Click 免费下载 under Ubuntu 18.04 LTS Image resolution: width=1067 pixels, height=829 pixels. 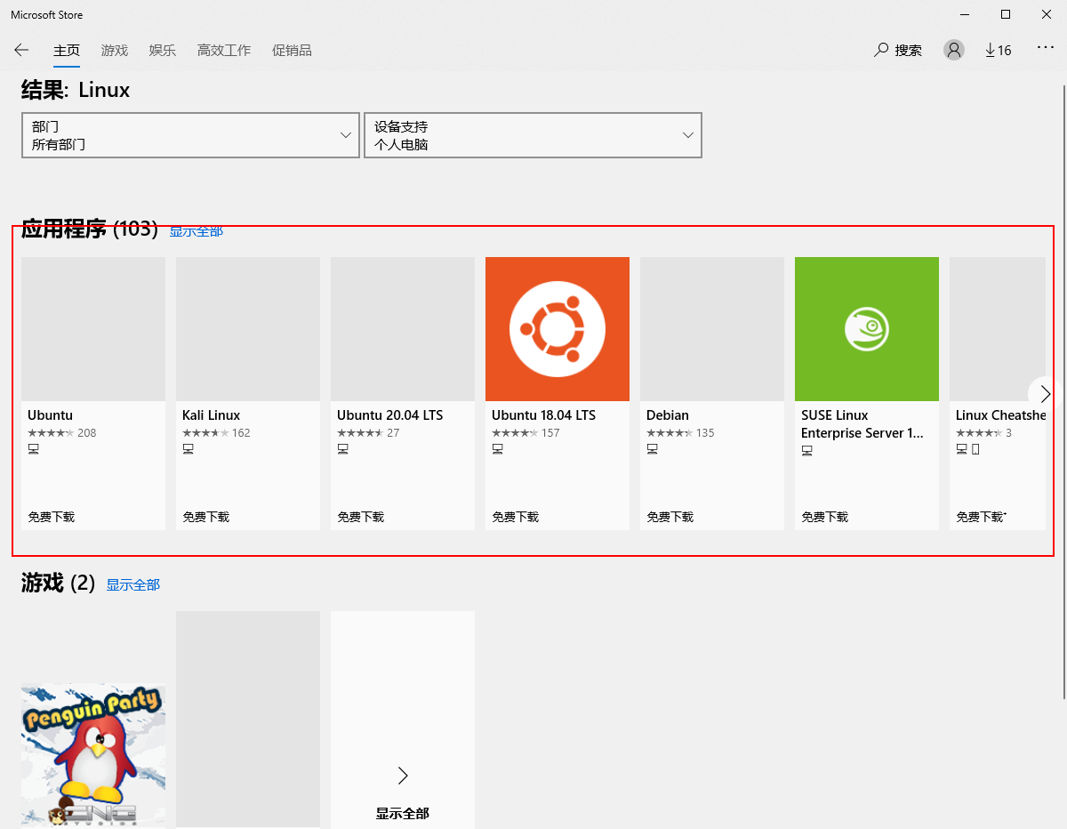click(x=516, y=517)
